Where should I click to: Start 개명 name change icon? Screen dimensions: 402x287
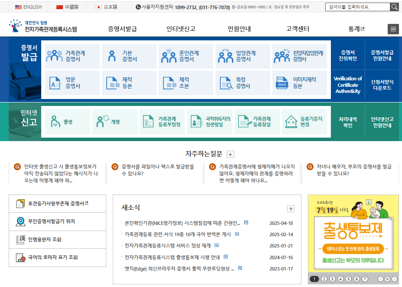click(102, 122)
